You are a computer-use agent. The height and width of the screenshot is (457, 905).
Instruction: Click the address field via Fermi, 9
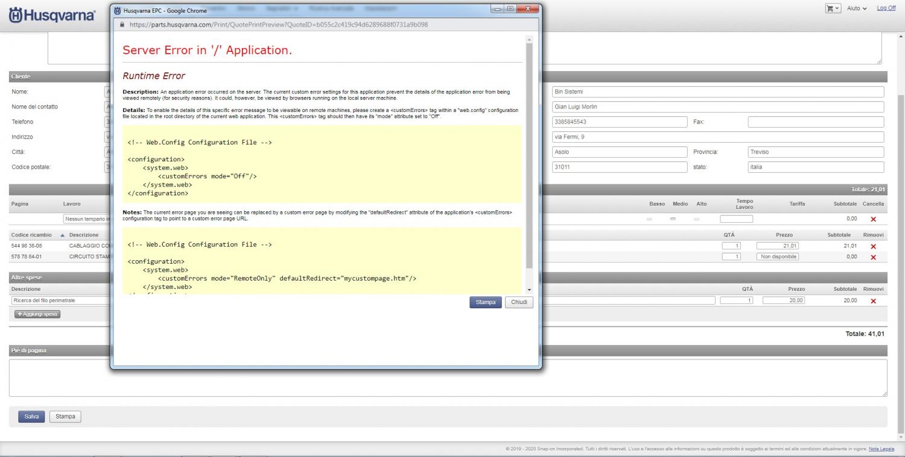click(718, 137)
